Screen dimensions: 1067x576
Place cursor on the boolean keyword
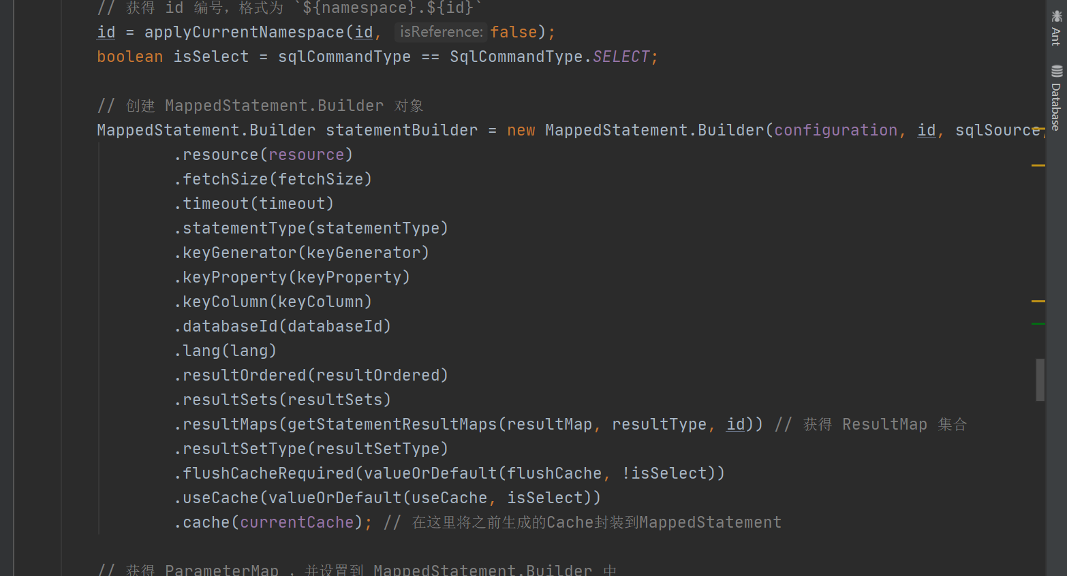[x=129, y=57]
